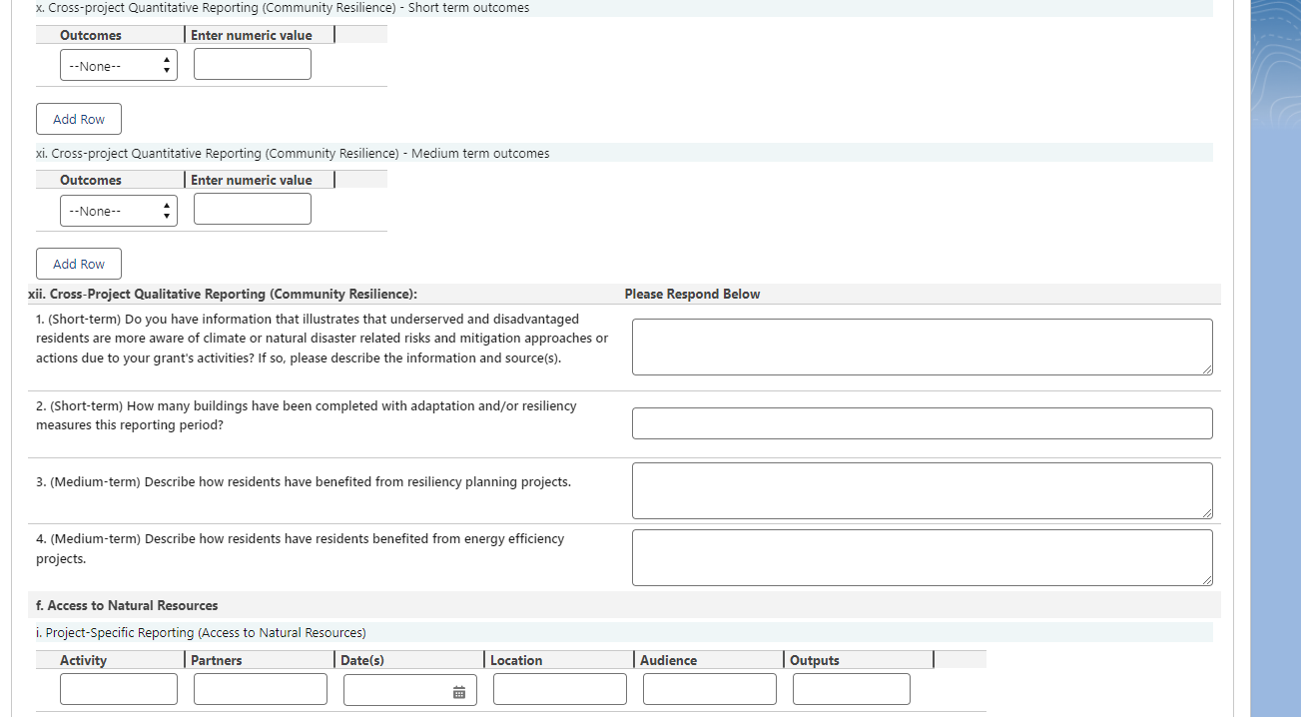The image size is (1301, 717).
Task: Click Add Row under medium term outcomes
Action: click(79, 264)
